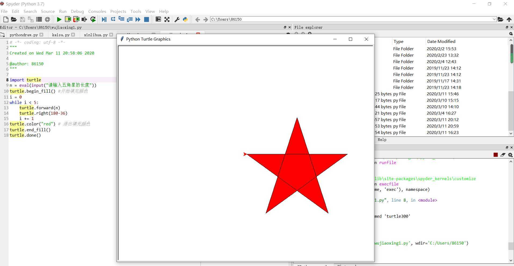The image size is (514, 266).
Task: Open file using folder toolbar icon
Action: pyautogui.click(x=14, y=19)
